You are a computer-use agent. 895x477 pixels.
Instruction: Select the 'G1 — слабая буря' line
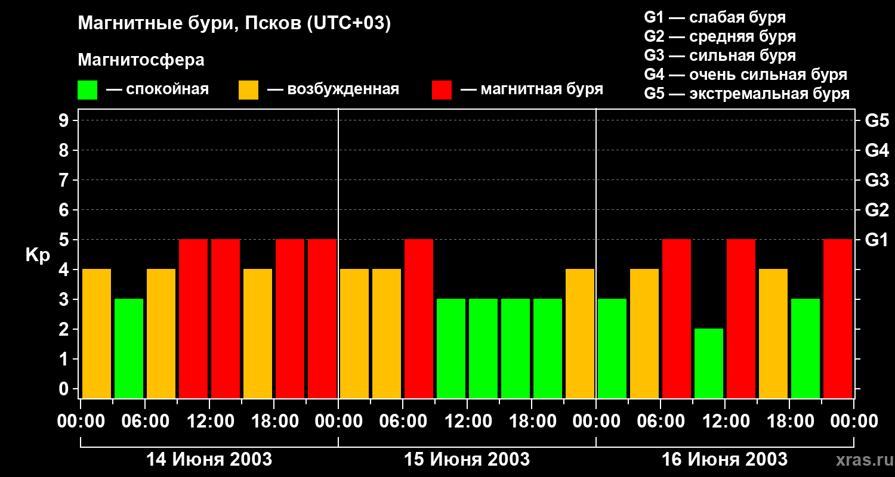coord(715,17)
